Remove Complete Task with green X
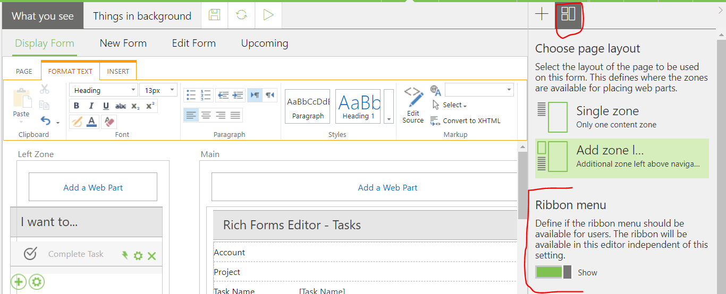 pos(151,256)
